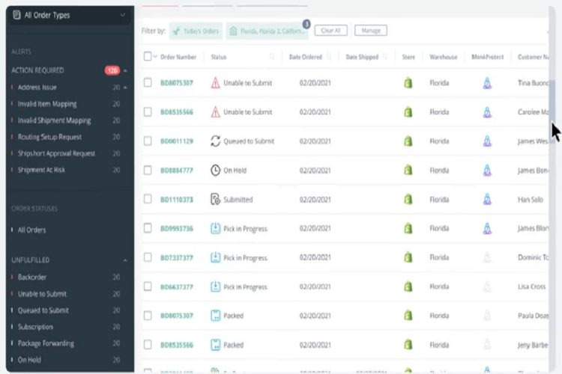Screen dimensions: 562x374
Task: Sort by the Date Ordered column arrows
Action: pos(329,57)
